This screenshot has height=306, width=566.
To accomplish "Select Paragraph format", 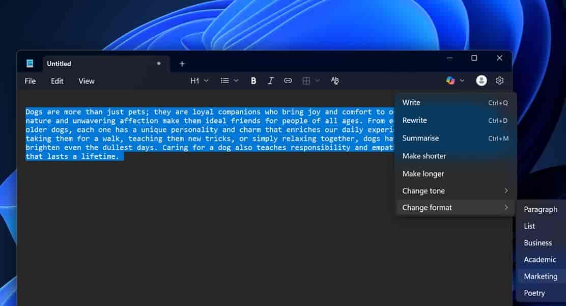I will coord(542,209).
